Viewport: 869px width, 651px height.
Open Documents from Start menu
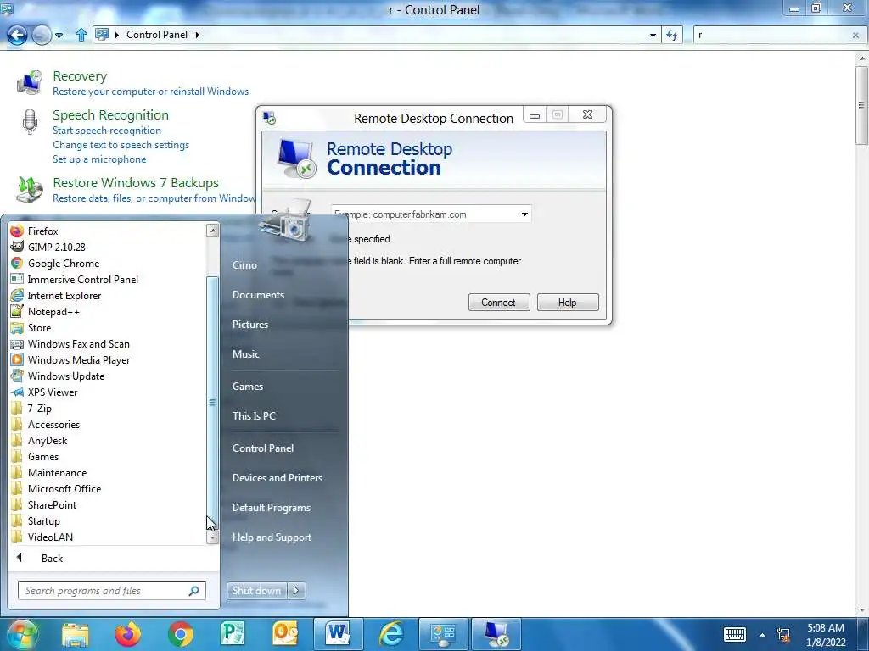(x=258, y=295)
